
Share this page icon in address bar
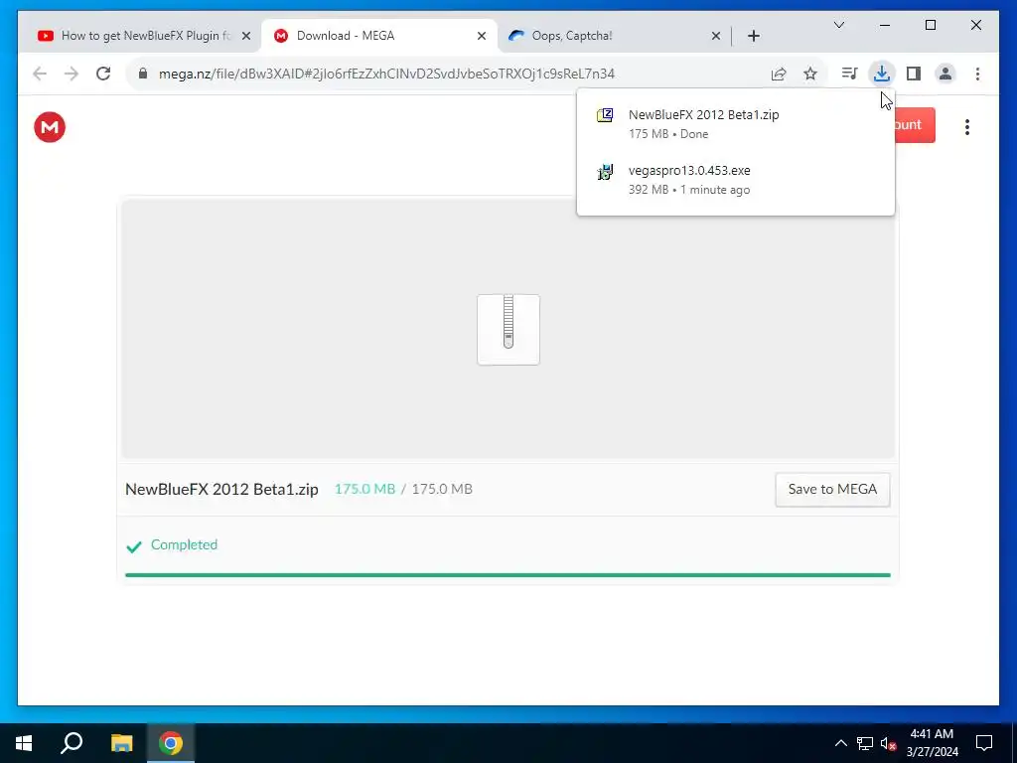point(779,74)
